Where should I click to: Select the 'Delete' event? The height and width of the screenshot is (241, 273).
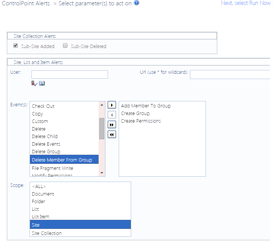point(64,129)
